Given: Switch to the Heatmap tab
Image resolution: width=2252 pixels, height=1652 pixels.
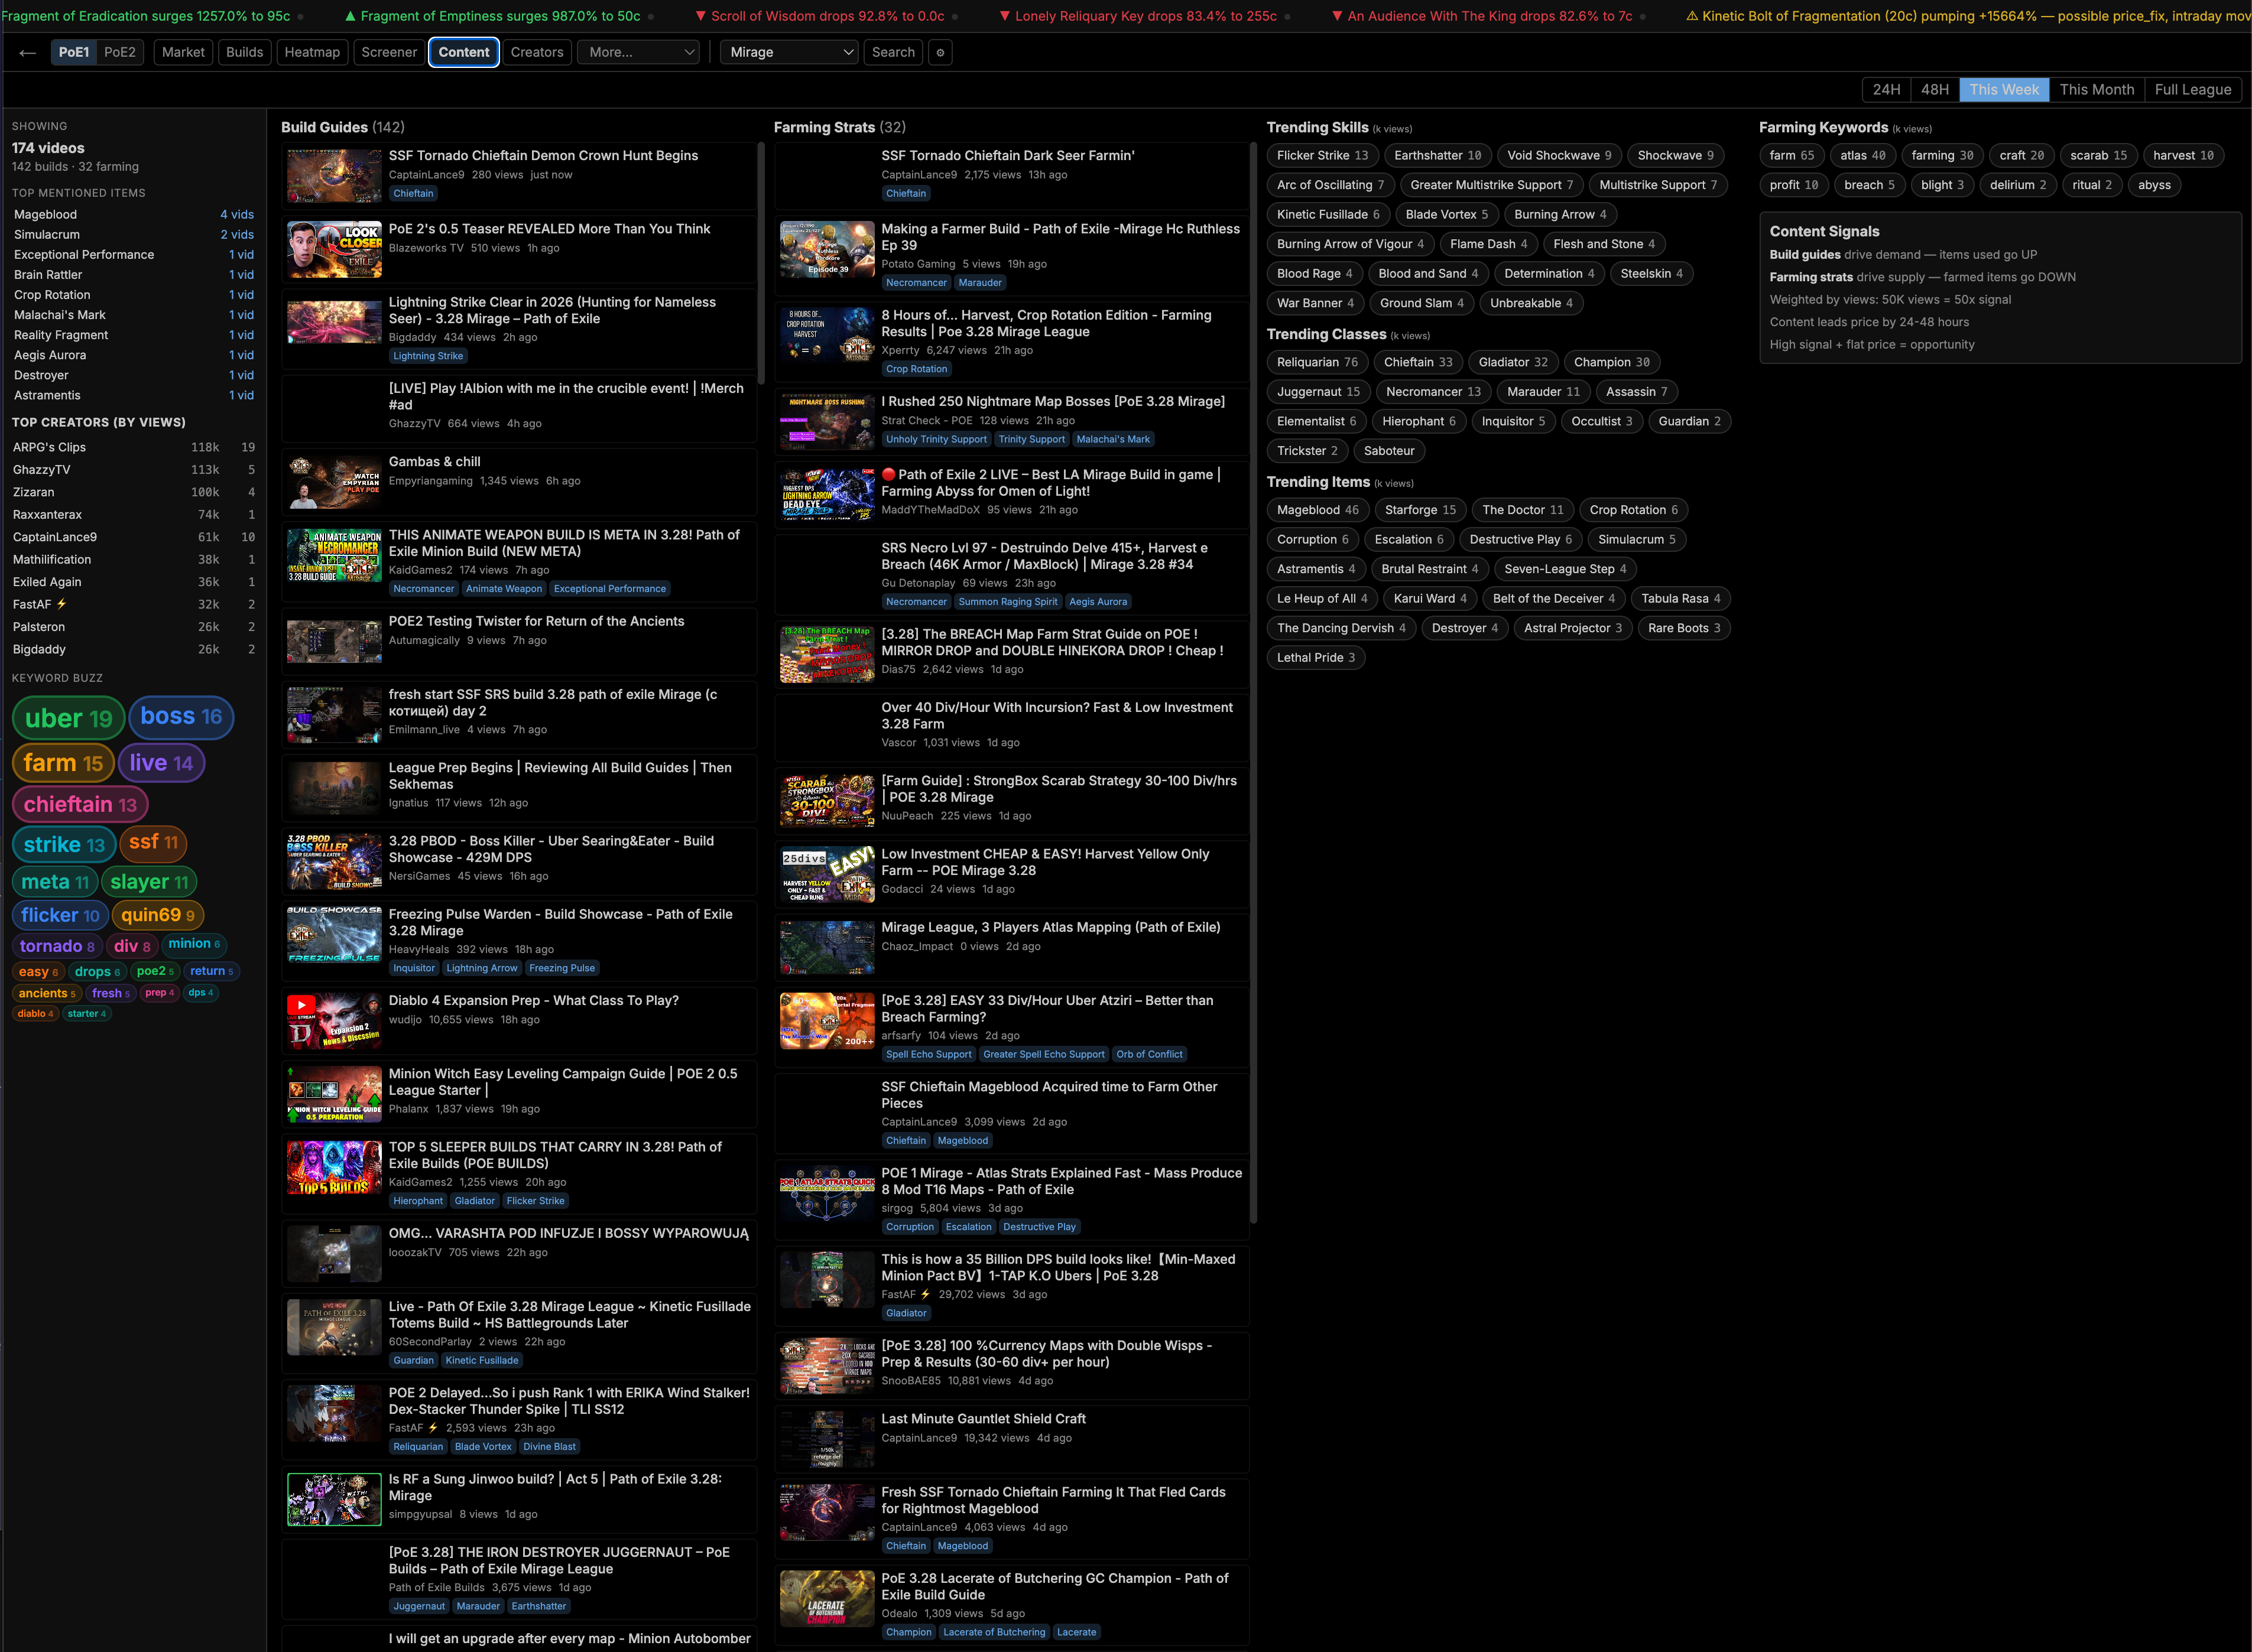Looking at the screenshot, I should 312,53.
